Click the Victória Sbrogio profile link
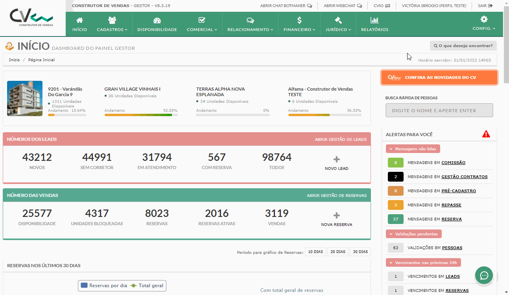This screenshot has height=295, width=509. (x=434, y=6)
